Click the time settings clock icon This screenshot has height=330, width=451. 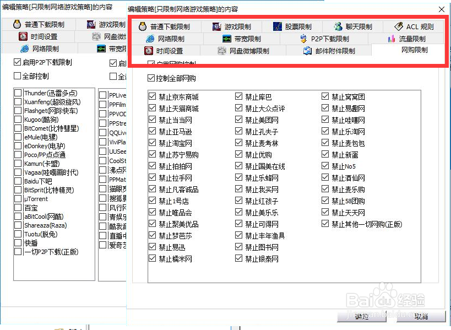(x=149, y=51)
